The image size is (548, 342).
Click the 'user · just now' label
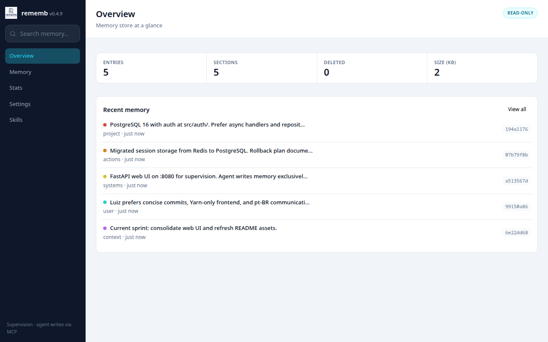pos(121,211)
